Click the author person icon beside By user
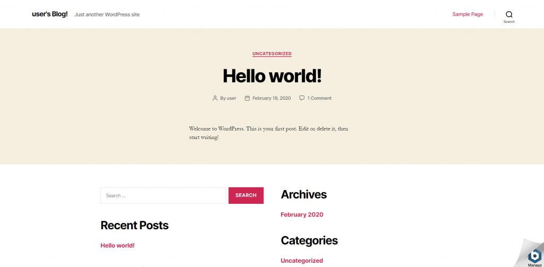Image resolution: width=544 pixels, height=267 pixels. (215, 98)
